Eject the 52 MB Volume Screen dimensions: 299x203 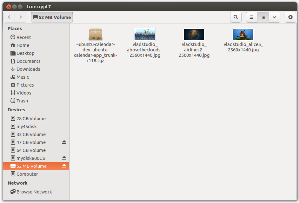[x=64, y=166]
